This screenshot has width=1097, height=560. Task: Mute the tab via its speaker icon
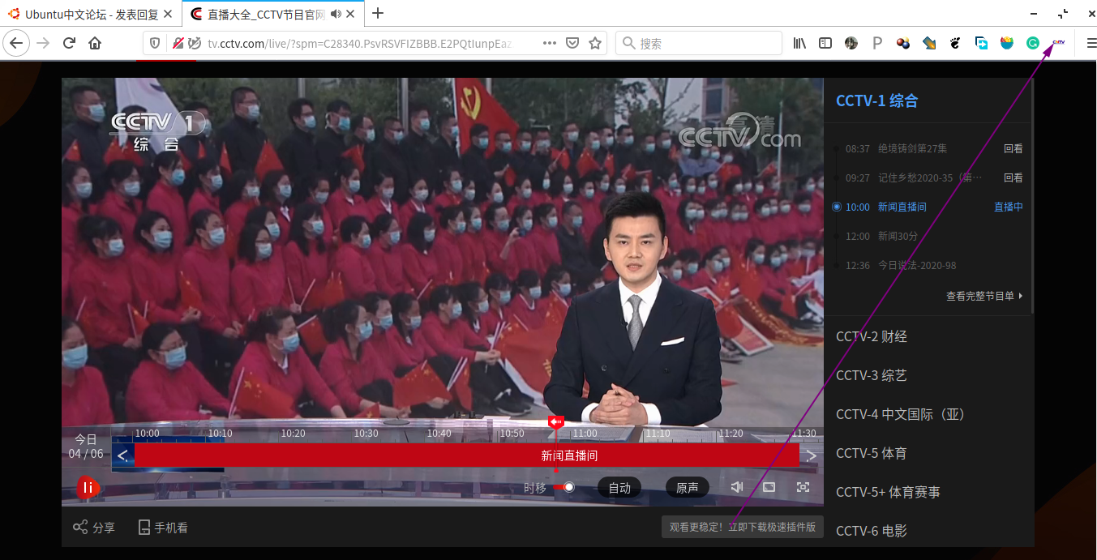tap(336, 14)
